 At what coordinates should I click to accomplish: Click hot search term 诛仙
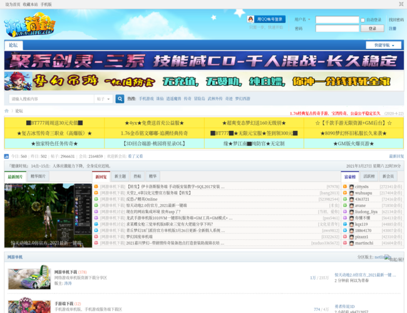pos(160,99)
